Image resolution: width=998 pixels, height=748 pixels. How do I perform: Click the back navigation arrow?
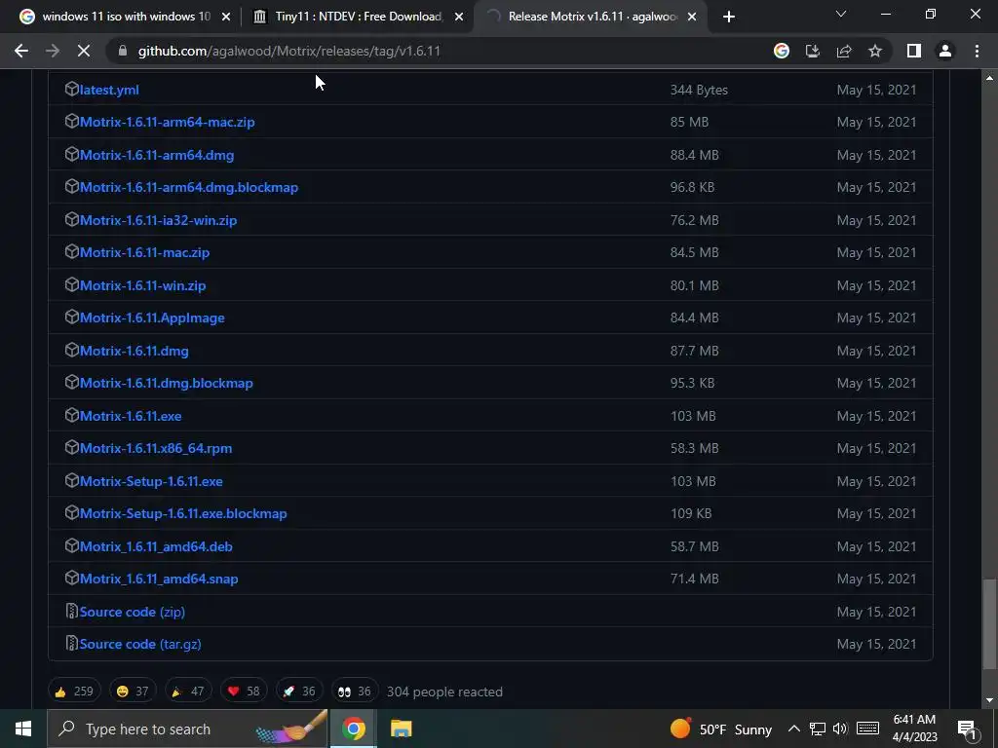[21, 51]
